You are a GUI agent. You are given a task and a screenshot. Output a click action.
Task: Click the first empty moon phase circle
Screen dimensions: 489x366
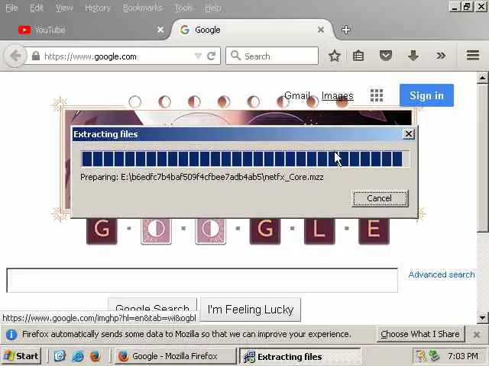(x=134, y=101)
